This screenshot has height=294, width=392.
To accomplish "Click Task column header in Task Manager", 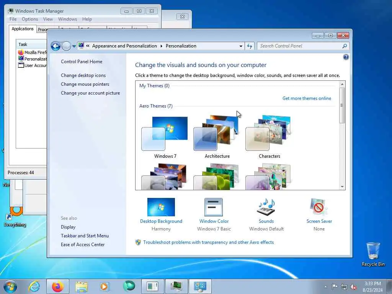I will (31, 44).
